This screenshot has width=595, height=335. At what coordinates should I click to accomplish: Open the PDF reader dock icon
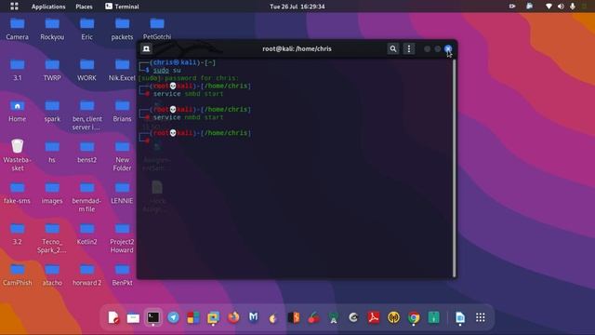click(x=374, y=317)
